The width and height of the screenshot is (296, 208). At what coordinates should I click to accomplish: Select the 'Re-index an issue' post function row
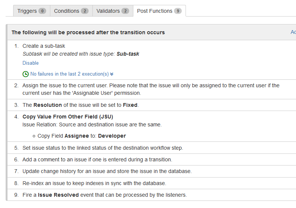click(x=152, y=183)
